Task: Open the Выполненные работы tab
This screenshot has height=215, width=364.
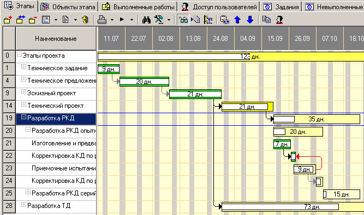Action: pos(138,7)
